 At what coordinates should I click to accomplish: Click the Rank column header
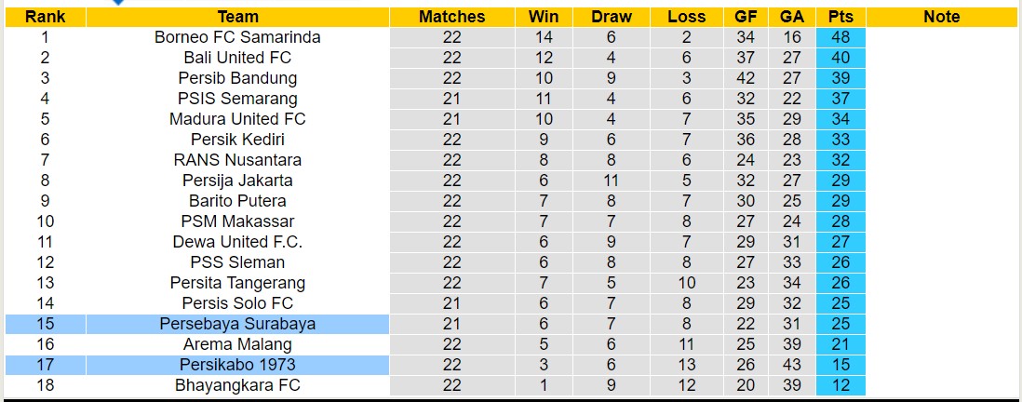click(x=45, y=17)
